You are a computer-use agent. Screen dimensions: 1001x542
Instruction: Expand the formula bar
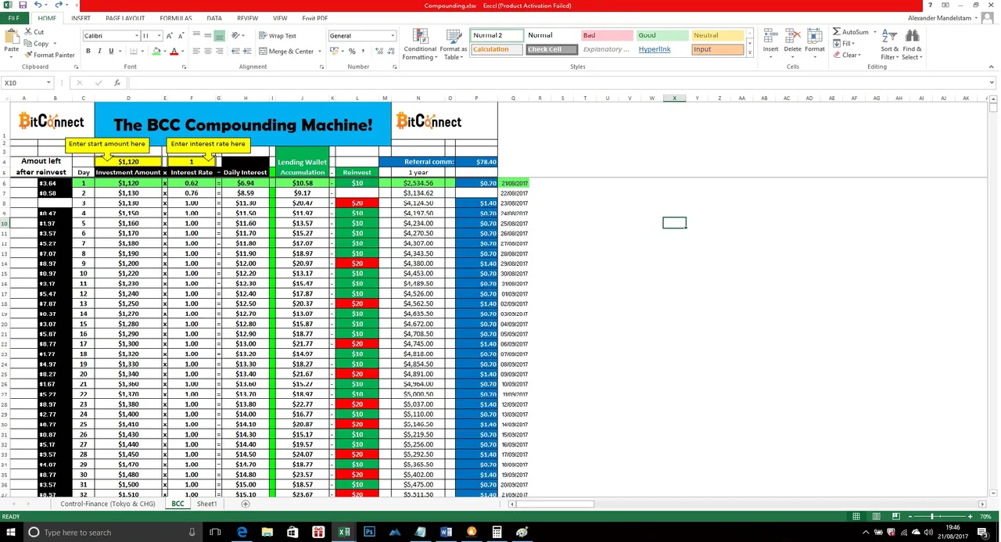point(992,83)
